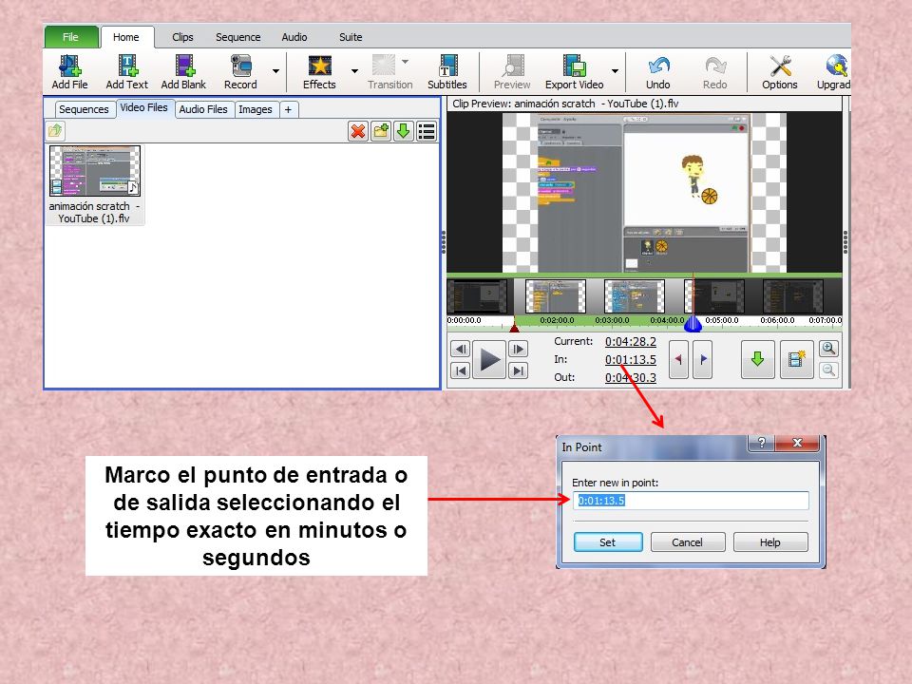Click the clip preview video frame
This screenshot has height=684, width=912.
[644, 193]
